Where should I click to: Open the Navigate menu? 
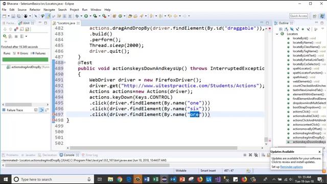49,10
